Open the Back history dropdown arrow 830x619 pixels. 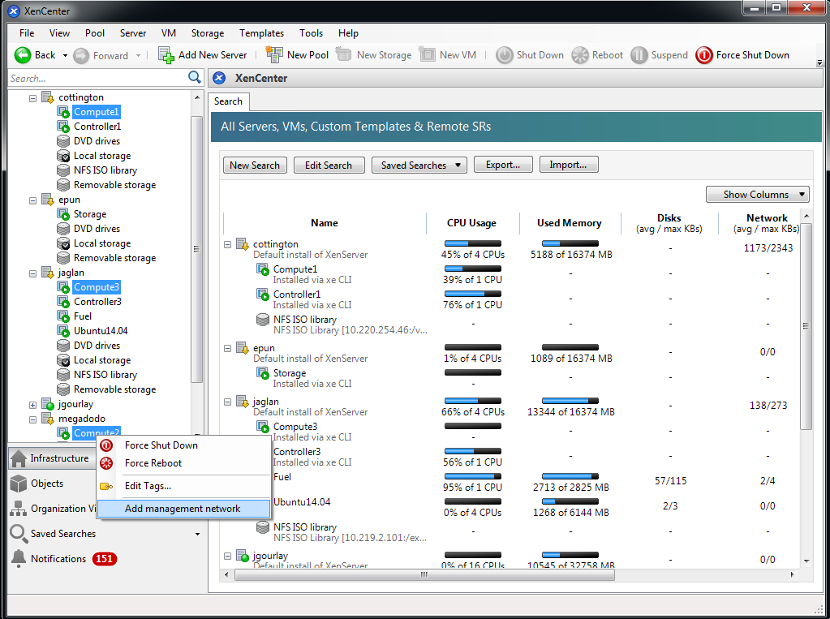(65, 56)
